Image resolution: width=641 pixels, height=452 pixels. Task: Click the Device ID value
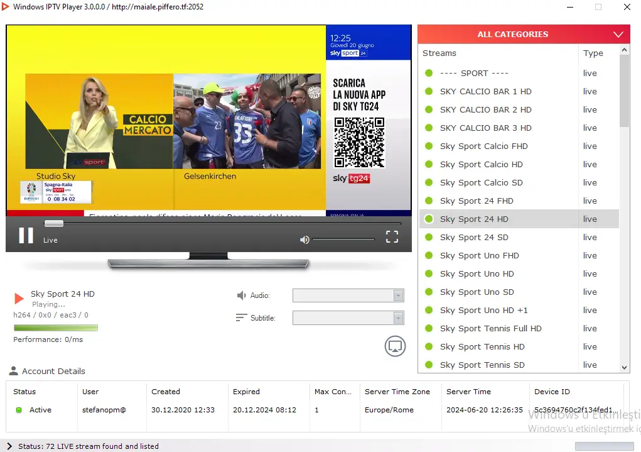pos(576,410)
